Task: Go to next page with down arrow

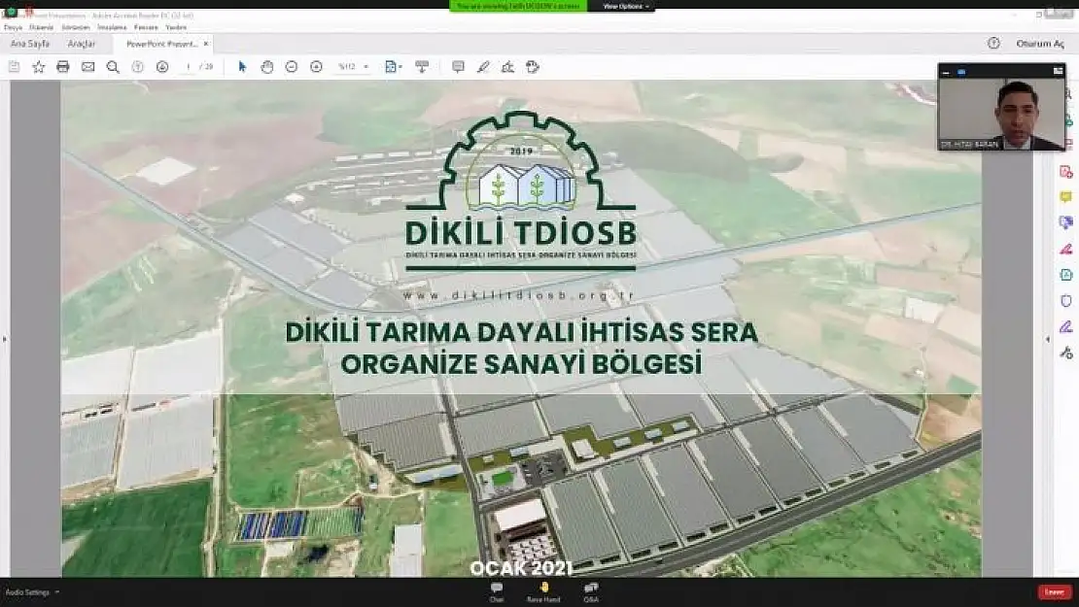Action: (162, 67)
